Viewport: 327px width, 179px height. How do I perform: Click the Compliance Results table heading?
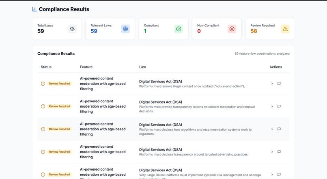click(x=56, y=54)
